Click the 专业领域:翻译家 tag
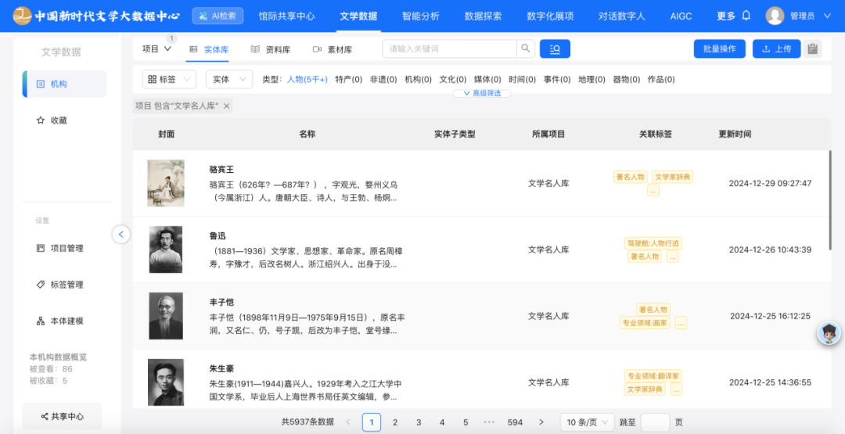845x434 pixels. click(653, 376)
